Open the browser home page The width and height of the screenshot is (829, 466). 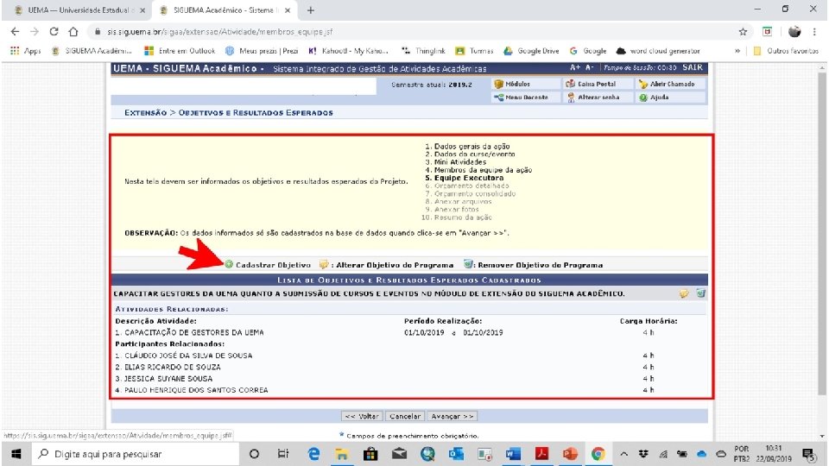(73, 32)
